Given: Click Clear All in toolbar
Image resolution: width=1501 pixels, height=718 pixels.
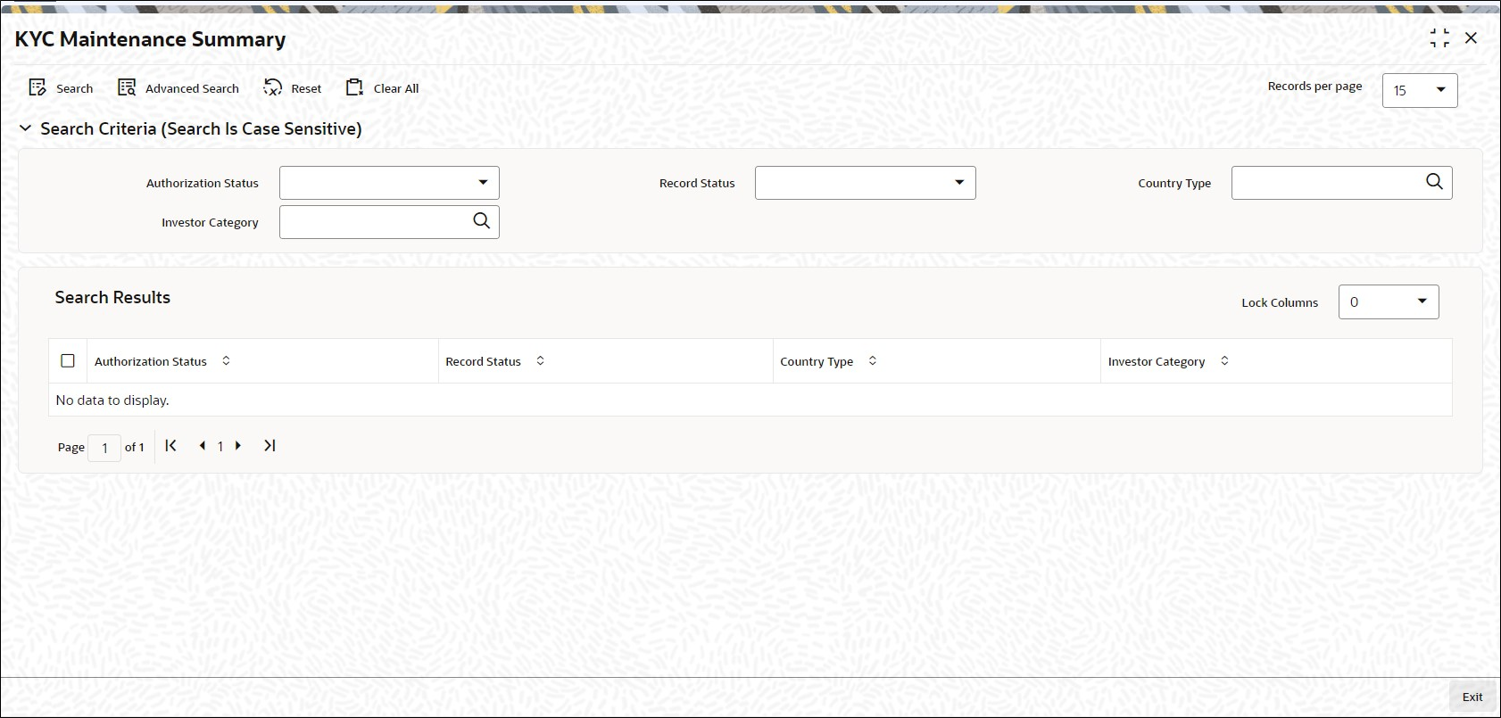Looking at the screenshot, I should click(x=383, y=87).
